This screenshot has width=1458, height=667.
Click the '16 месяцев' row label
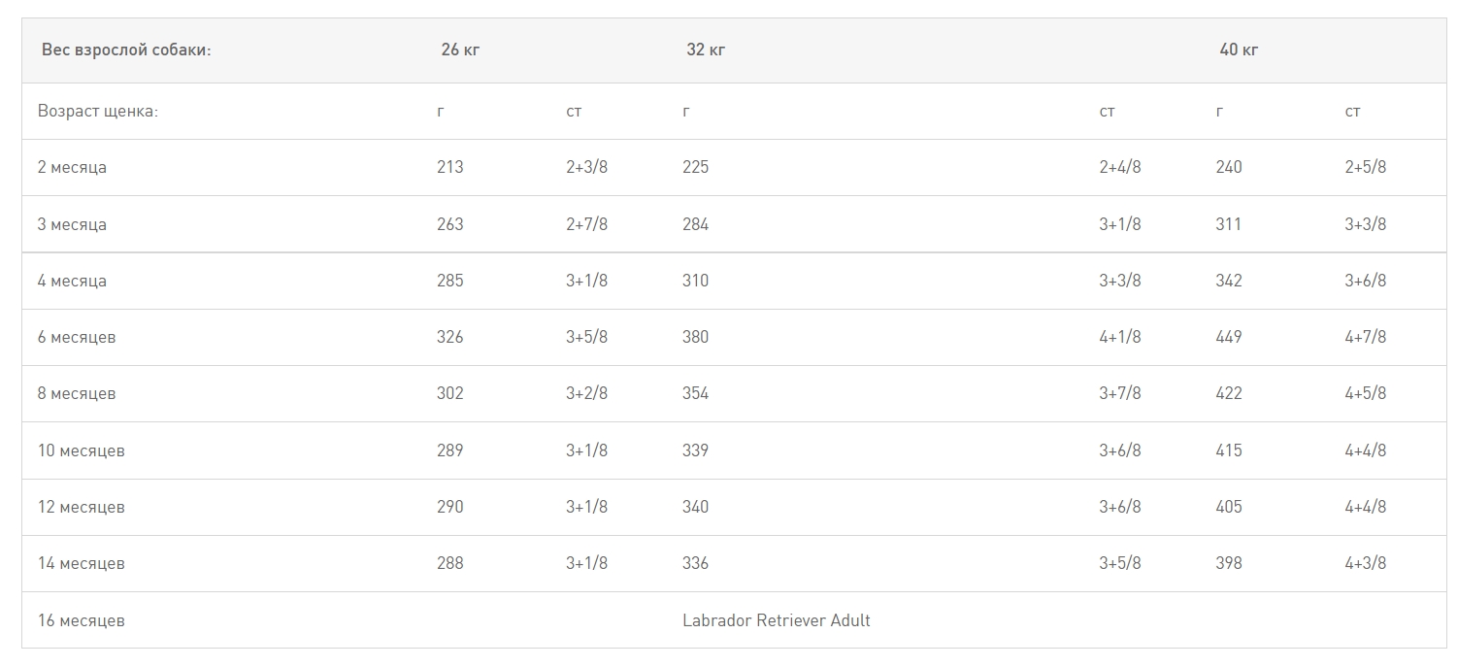tap(82, 620)
